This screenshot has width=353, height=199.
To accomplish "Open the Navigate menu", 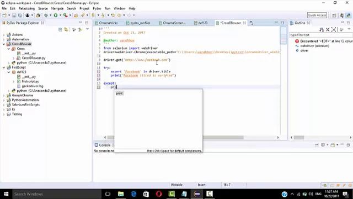I will [57, 8].
